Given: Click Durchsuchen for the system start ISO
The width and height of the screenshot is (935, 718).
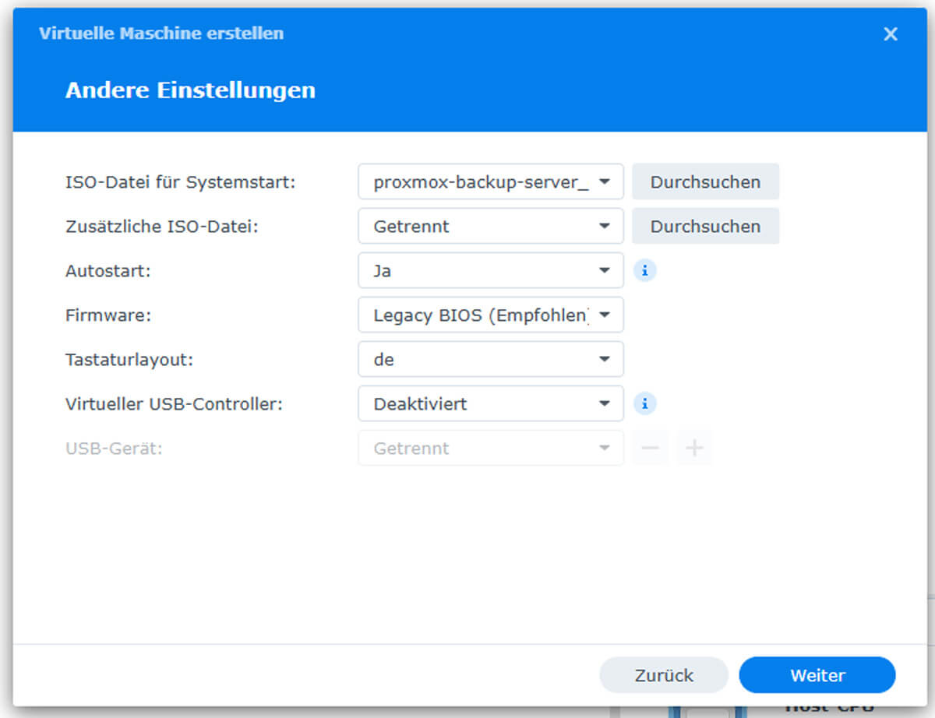Looking at the screenshot, I should coord(705,182).
